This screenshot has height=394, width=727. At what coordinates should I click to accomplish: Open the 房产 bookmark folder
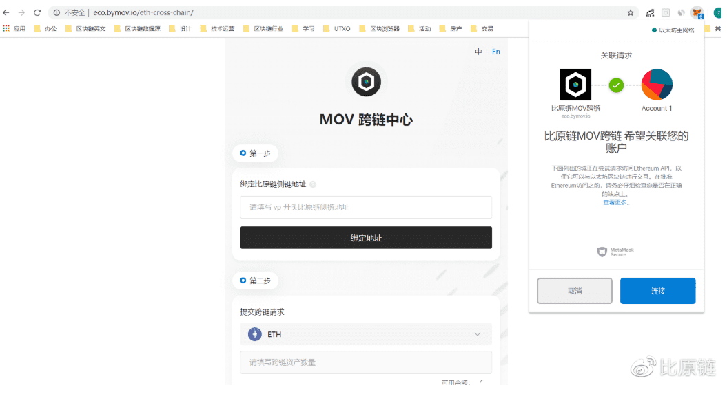point(451,29)
